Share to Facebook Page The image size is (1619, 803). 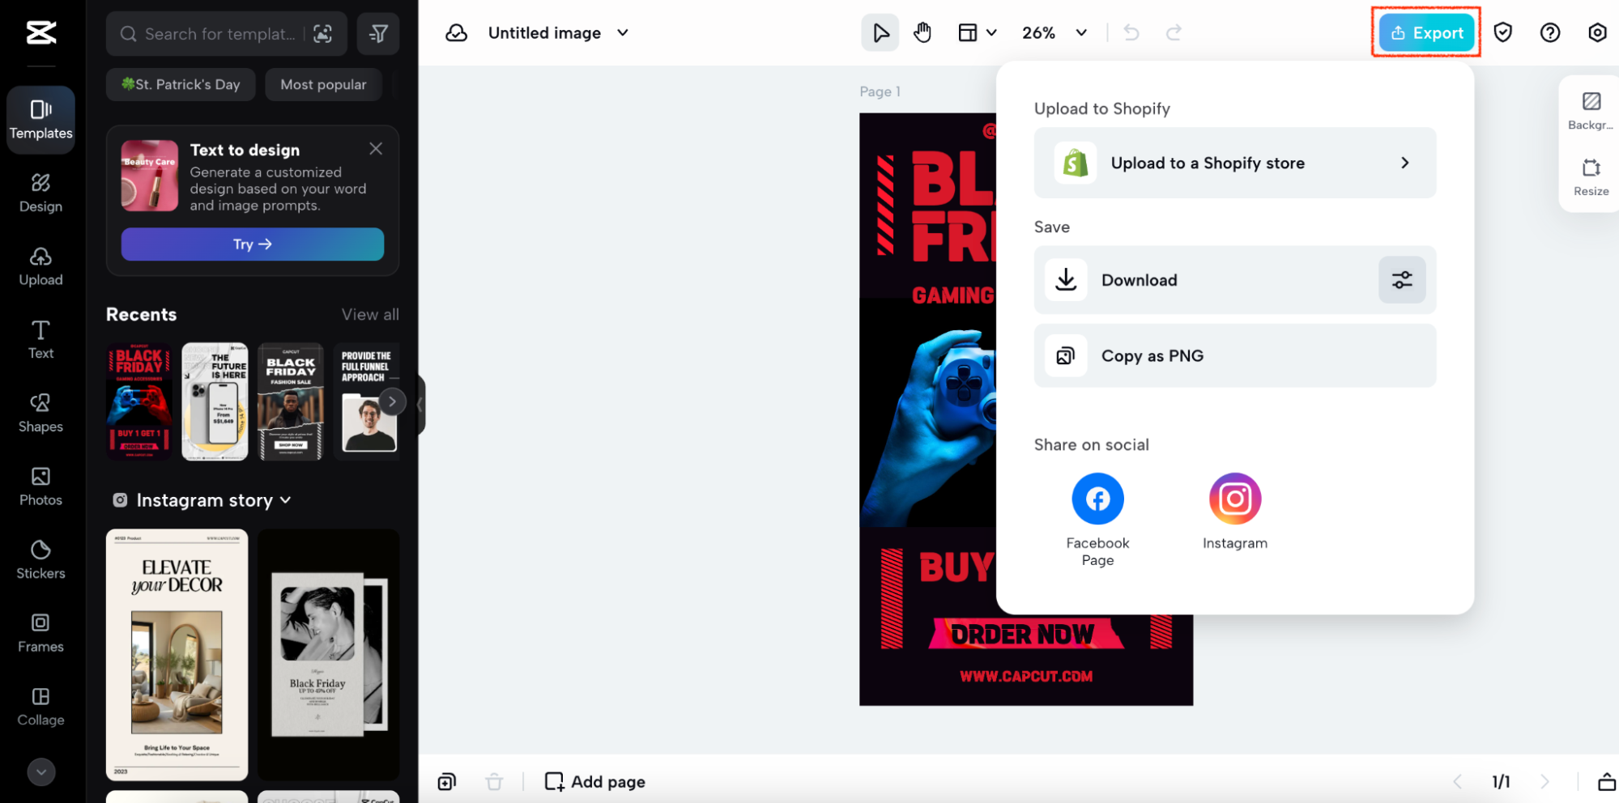1097,520
